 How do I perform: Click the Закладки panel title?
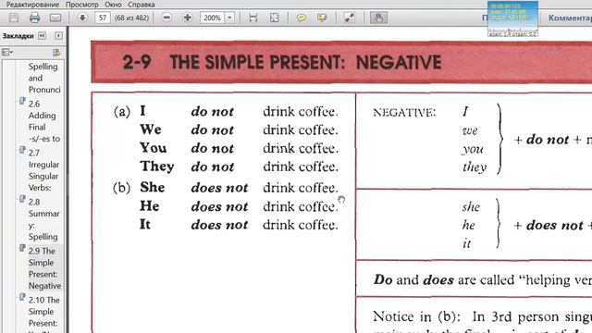pos(18,36)
